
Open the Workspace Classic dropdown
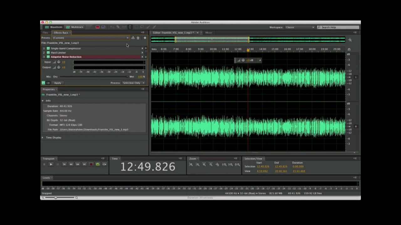[x=300, y=27]
